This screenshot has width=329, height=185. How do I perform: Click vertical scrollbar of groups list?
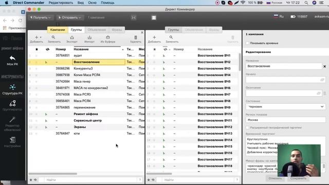[x=240, y=62]
